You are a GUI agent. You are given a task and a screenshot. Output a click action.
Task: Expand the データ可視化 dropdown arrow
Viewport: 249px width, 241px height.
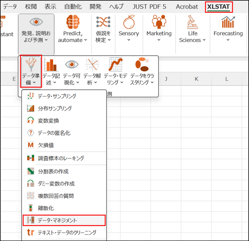pos(78,82)
